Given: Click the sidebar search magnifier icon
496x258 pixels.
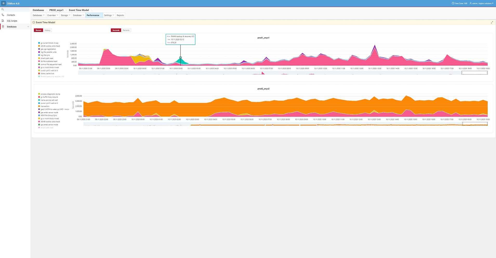Looking at the screenshot, I should [3, 9].
